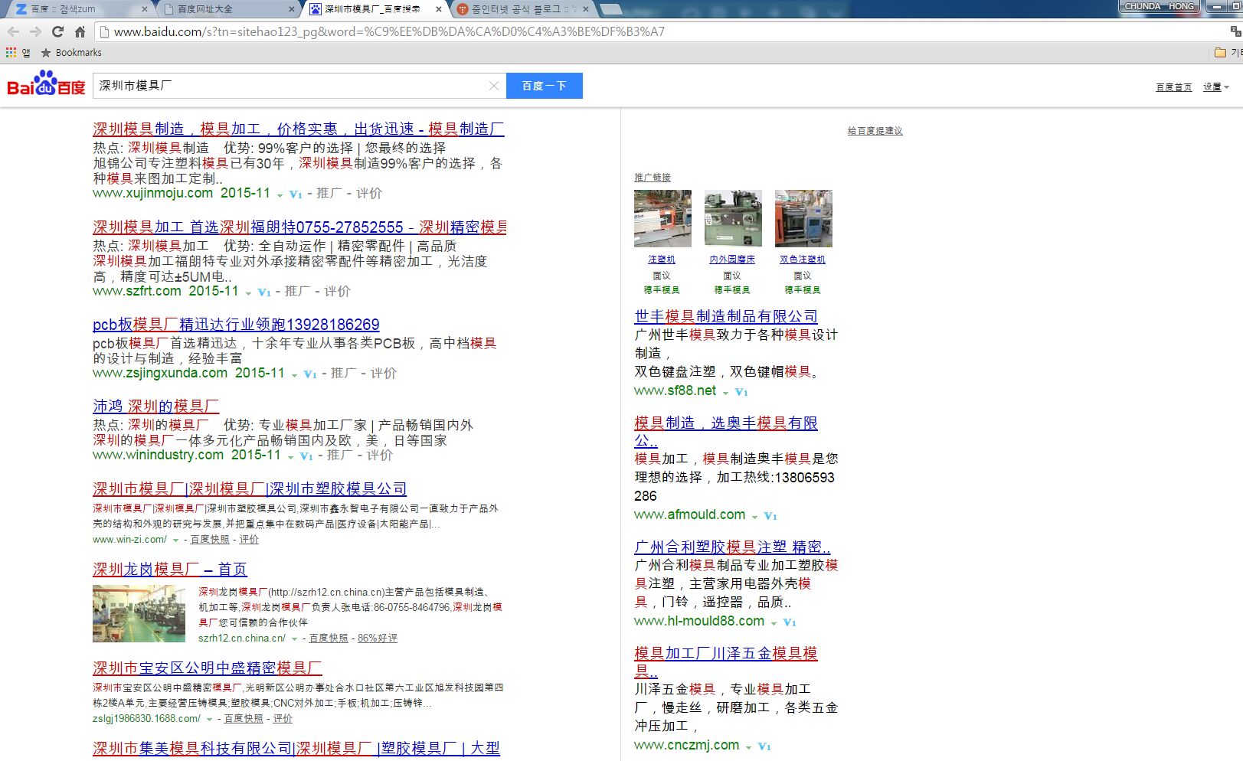Open the 百度首页 link
Viewport: 1243px width, 761px height.
(x=1174, y=87)
